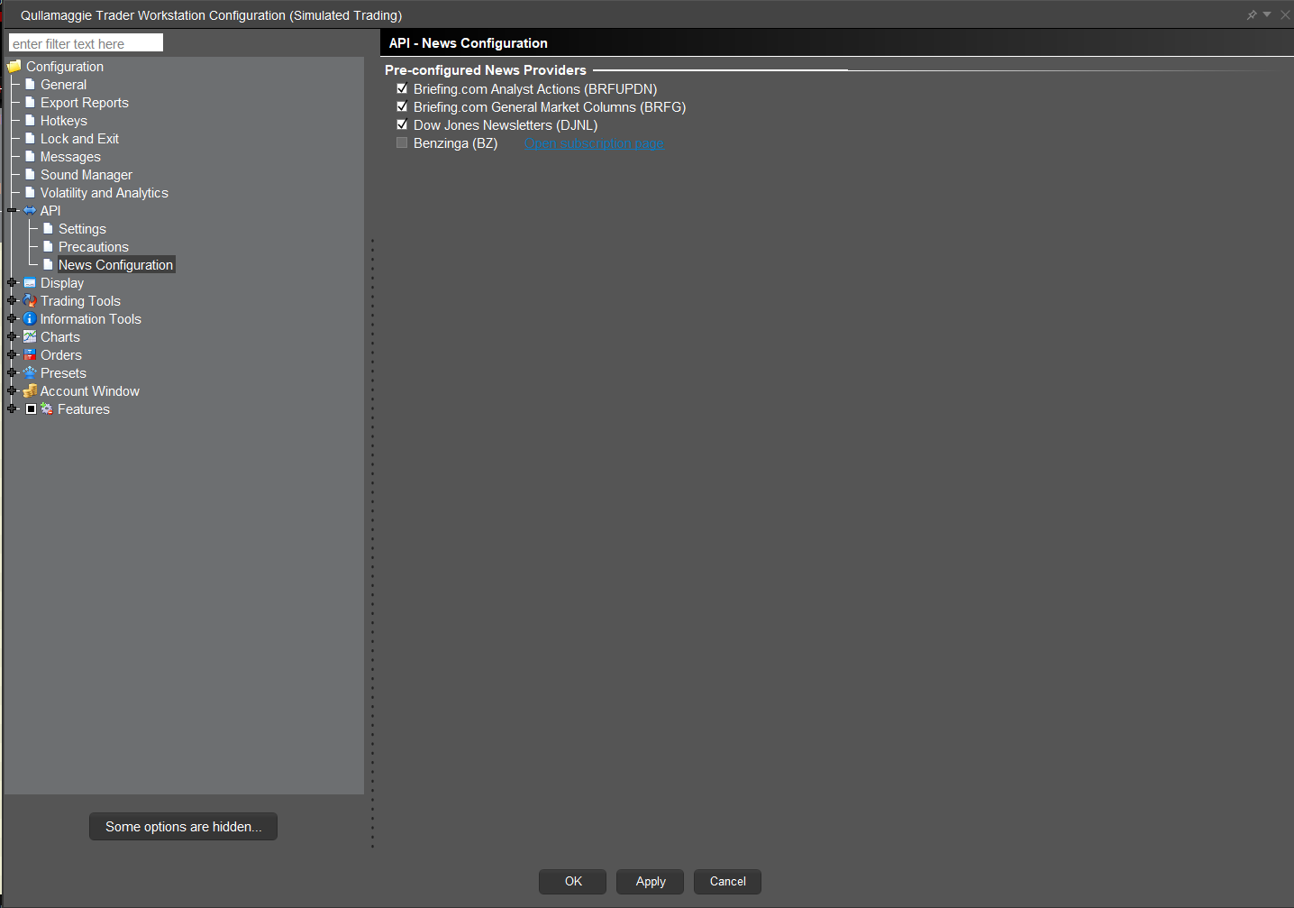The height and width of the screenshot is (908, 1294).
Task: Select Precautions under API
Action: 93,247
